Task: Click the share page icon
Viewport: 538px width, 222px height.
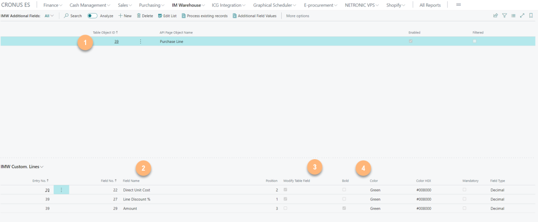Action: pos(495,15)
